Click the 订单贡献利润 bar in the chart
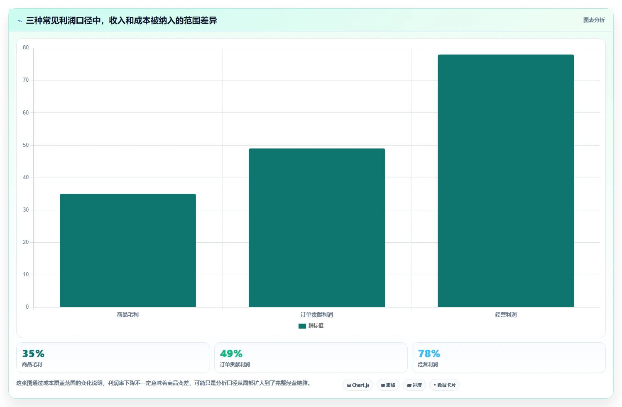The width and height of the screenshot is (622, 407). pos(317,228)
